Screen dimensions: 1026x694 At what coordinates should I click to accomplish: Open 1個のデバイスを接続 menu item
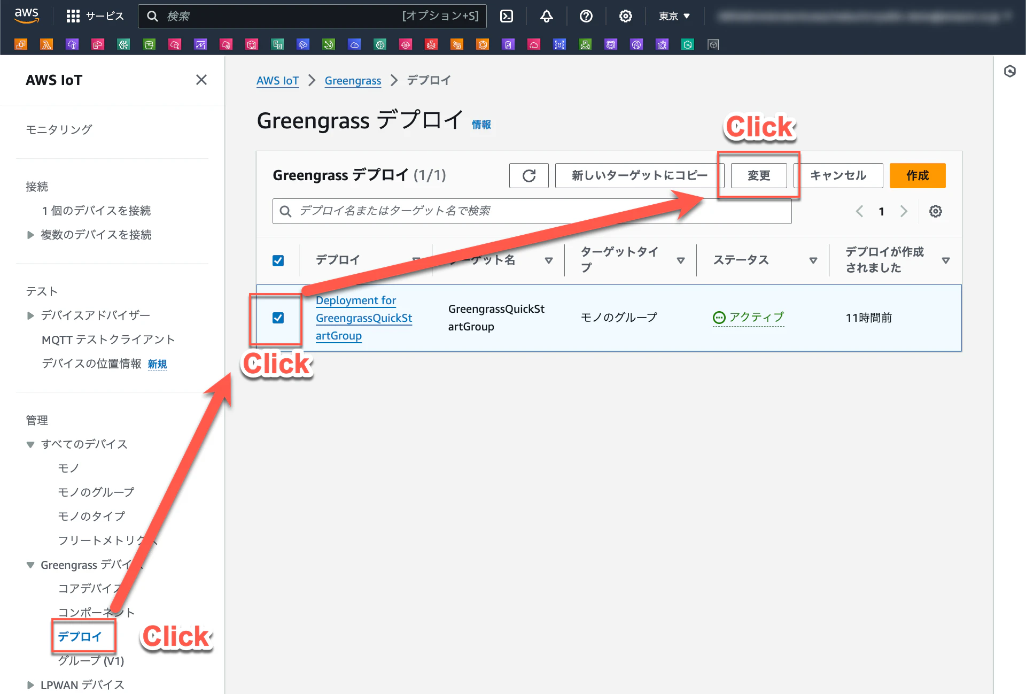(x=96, y=211)
